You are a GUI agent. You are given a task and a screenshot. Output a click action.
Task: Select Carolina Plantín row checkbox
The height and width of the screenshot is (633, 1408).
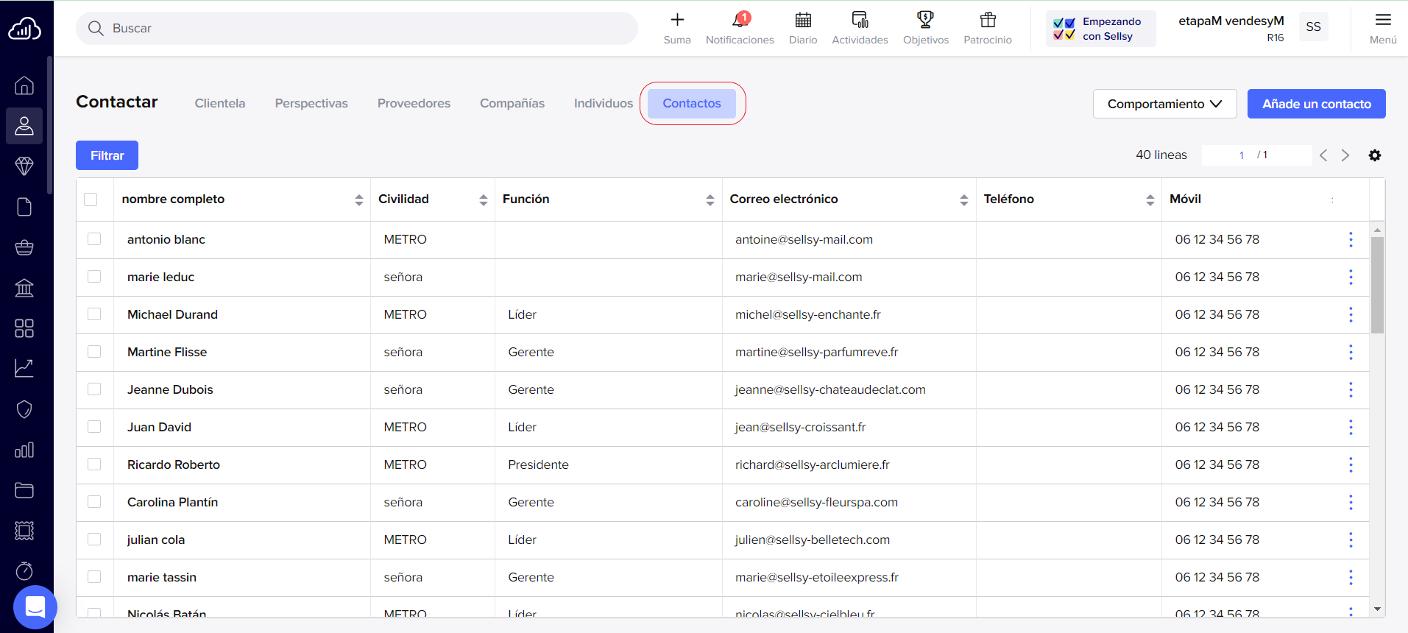click(x=94, y=502)
